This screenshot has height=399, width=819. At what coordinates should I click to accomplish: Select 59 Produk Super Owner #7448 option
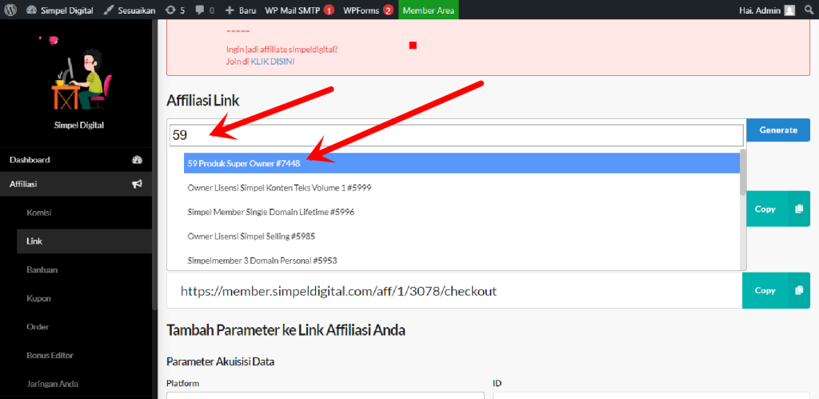coord(461,163)
